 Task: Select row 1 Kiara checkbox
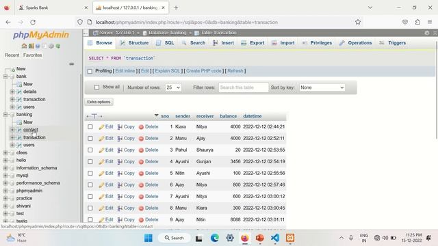pos(90,127)
